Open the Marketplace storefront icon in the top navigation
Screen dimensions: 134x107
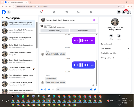tap(79, 12)
